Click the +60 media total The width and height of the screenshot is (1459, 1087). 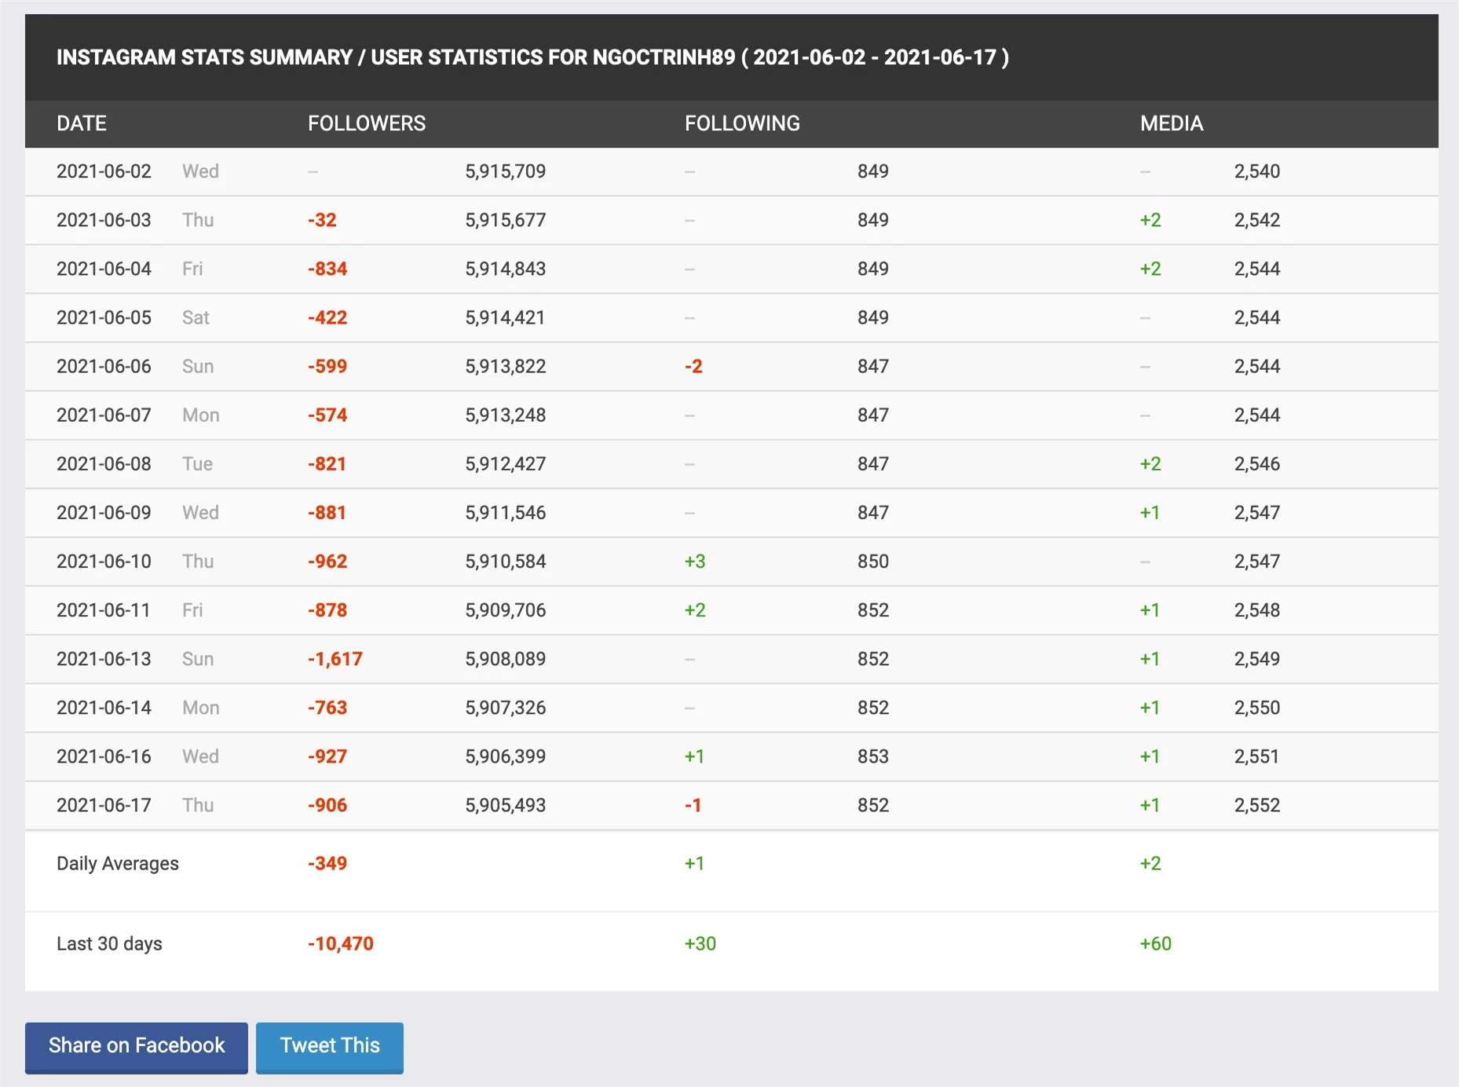pyautogui.click(x=1156, y=943)
